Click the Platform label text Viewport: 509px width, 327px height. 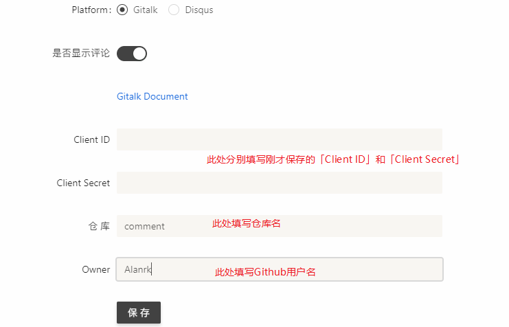(91, 10)
